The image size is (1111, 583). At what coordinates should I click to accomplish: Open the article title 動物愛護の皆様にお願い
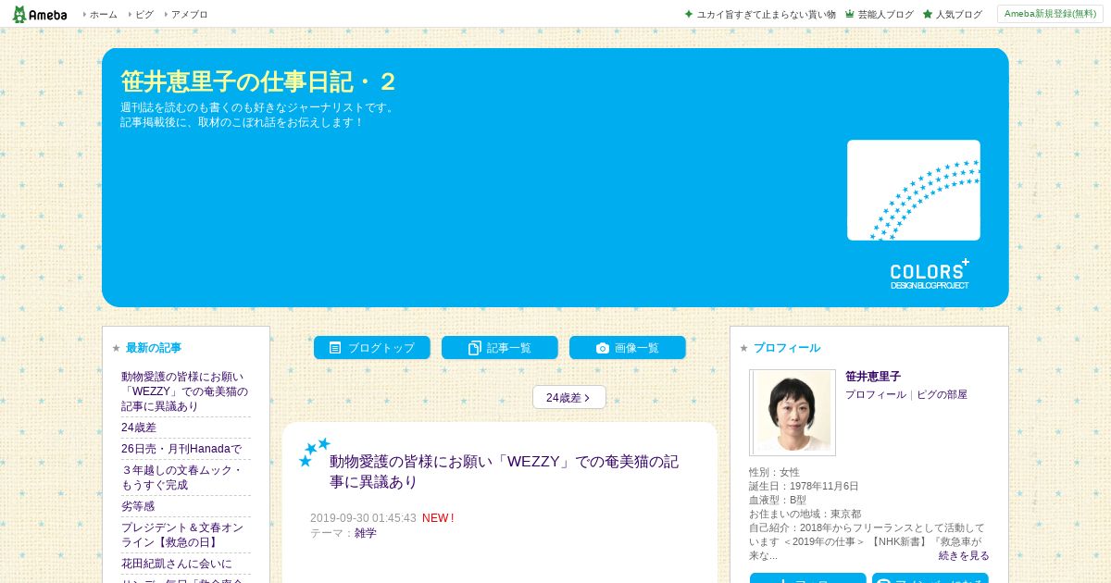[505, 471]
